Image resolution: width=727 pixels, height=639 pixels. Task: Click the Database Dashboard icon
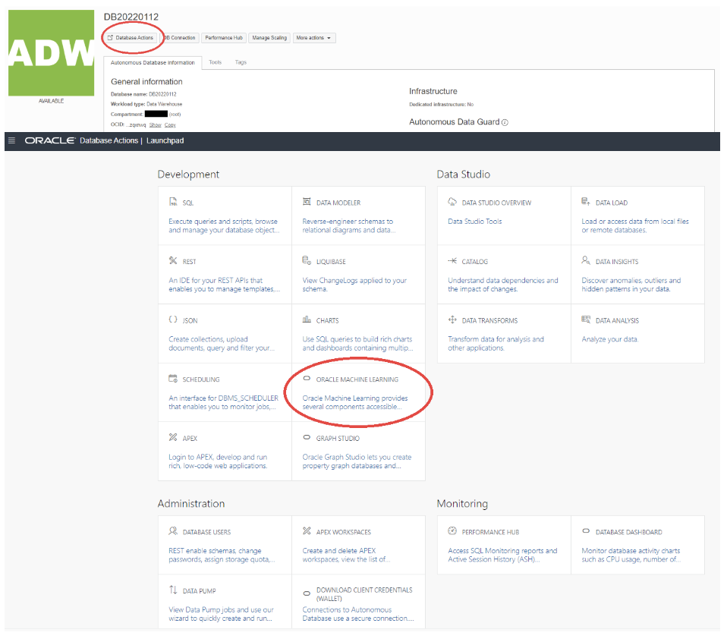point(586,531)
